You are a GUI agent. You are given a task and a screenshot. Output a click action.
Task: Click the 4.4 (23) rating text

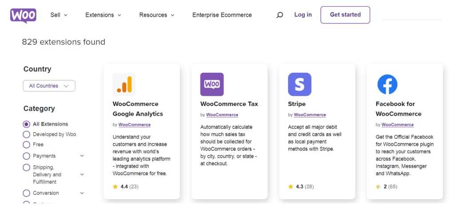click(x=129, y=187)
